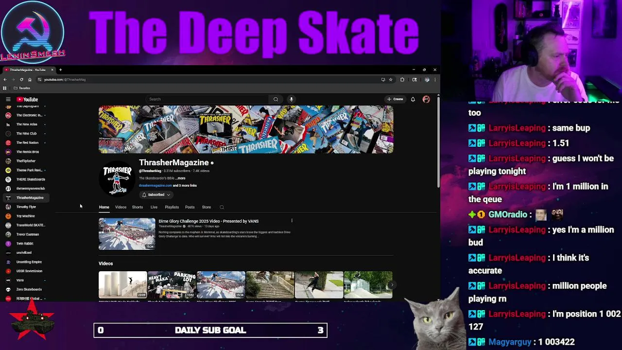Open The Red Nation subscription
Viewport: 622px width, 350px height.
click(27, 143)
